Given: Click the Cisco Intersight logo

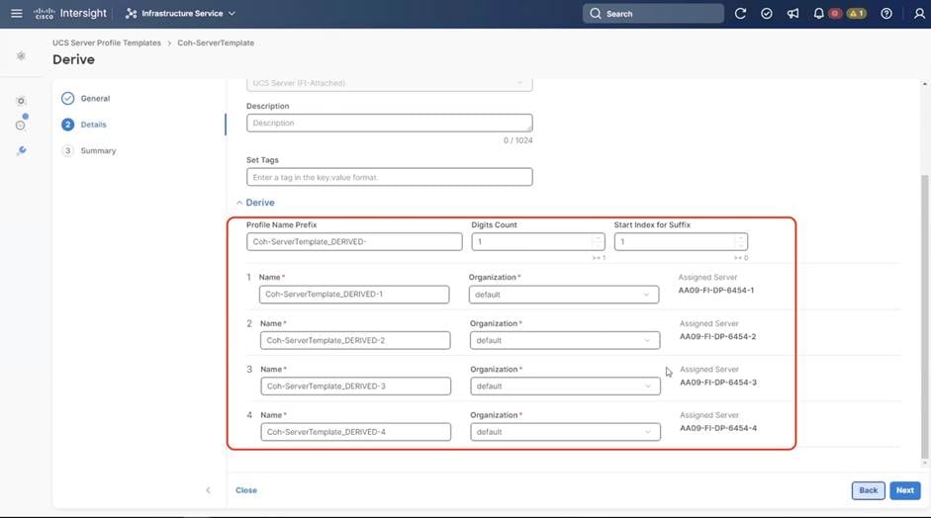Looking at the screenshot, I should (x=70, y=13).
